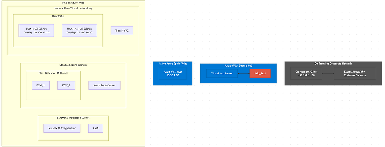
Task: Click the Azure Route Server node
Action: pyautogui.click(x=105, y=85)
